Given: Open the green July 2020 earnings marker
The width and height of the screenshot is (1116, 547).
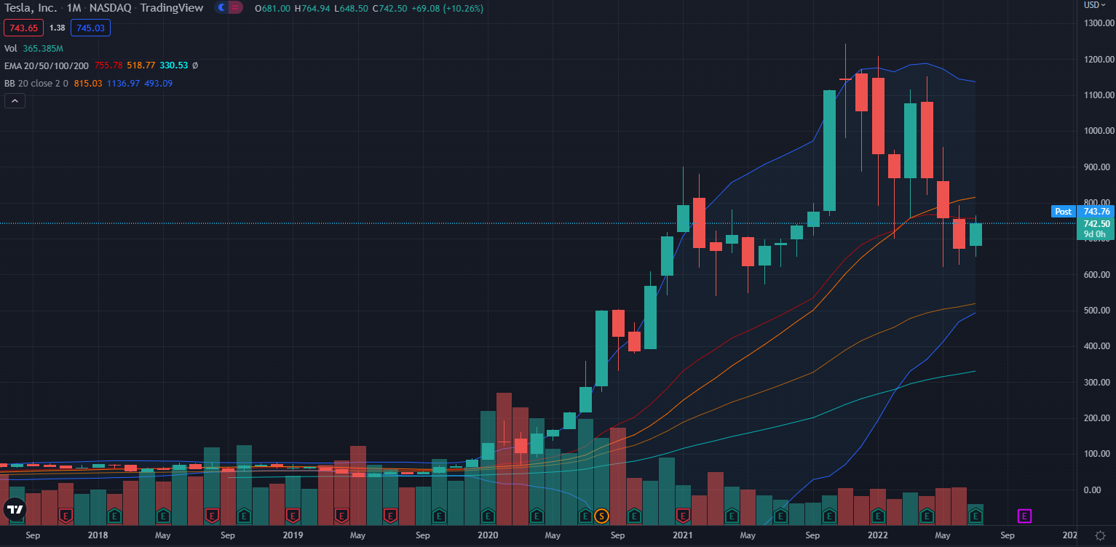Looking at the screenshot, I should [585, 516].
